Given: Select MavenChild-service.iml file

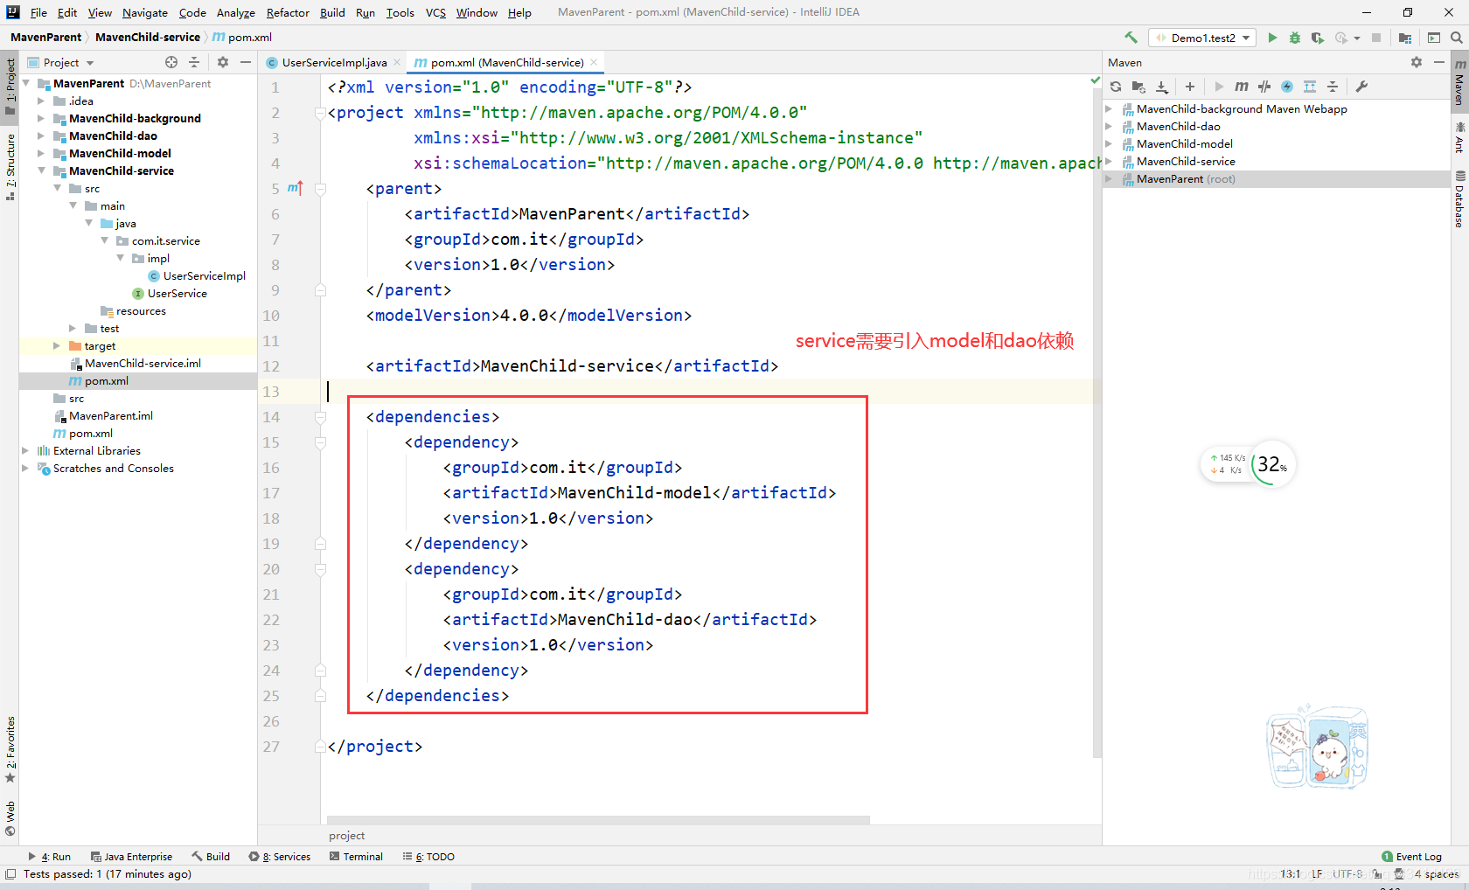Looking at the screenshot, I should [x=143, y=363].
